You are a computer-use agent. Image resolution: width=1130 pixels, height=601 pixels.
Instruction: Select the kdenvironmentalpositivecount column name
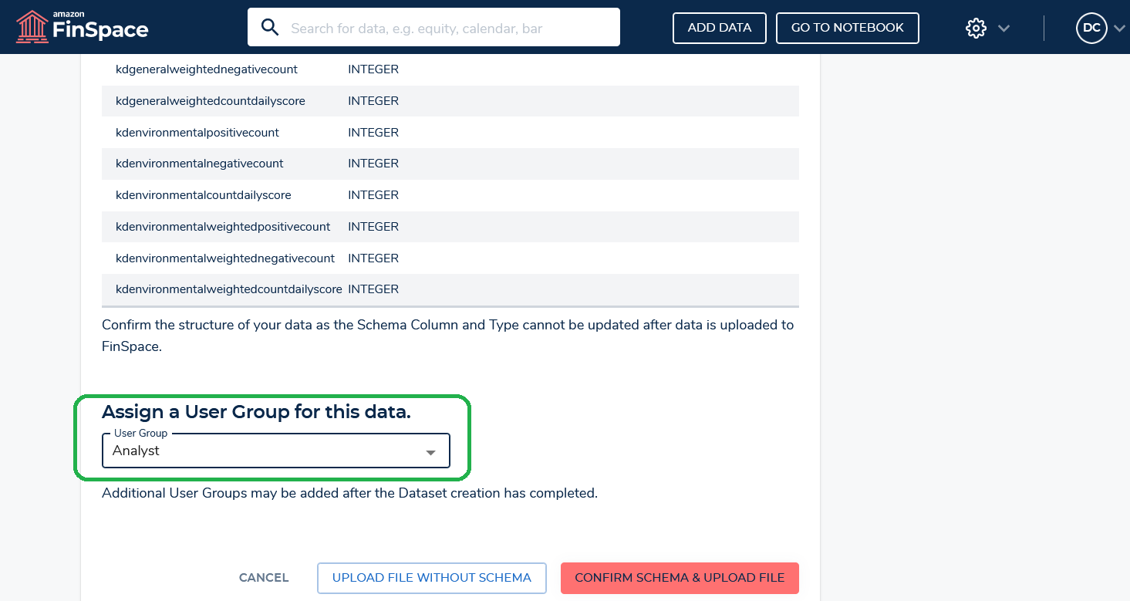(x=197, y=133)
